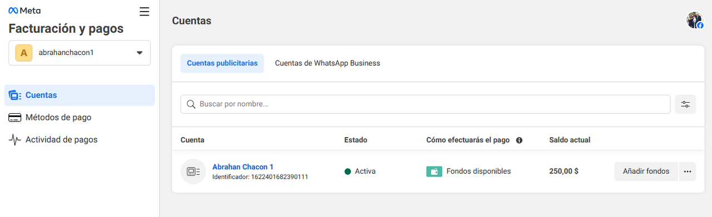The image size is (712, 217).
Task: Click the activity pulse icon
Action: click(14, 140)
